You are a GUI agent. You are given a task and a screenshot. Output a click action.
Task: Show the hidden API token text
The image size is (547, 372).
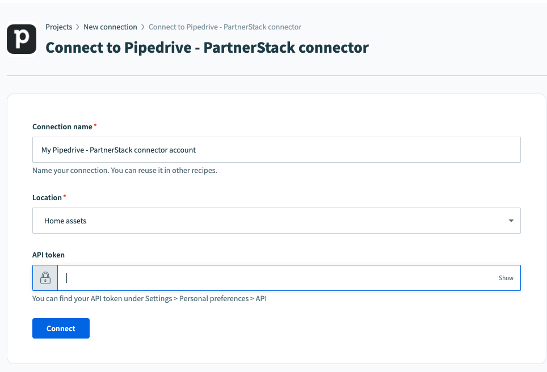click(x=506, y=278)
